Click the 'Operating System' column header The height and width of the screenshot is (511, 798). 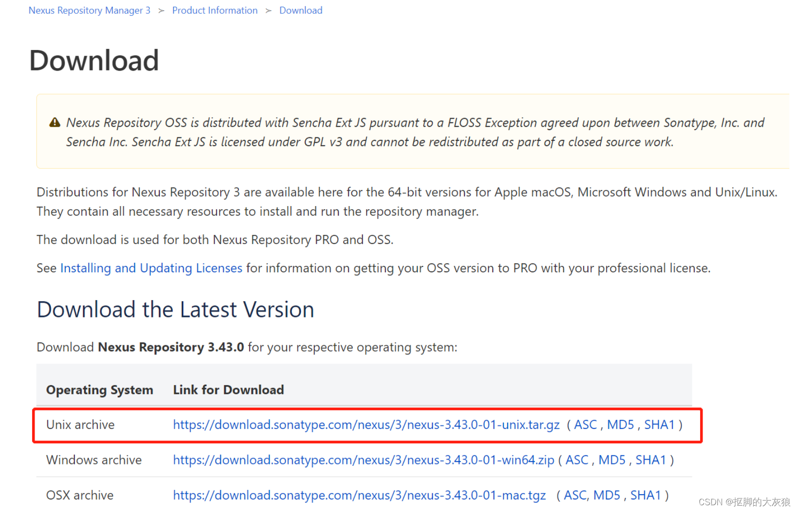coord(100,390)
